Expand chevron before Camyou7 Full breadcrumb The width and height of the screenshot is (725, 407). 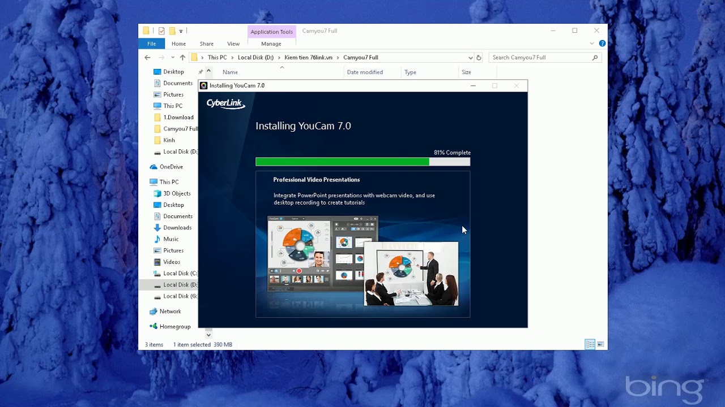coord(338,58)
